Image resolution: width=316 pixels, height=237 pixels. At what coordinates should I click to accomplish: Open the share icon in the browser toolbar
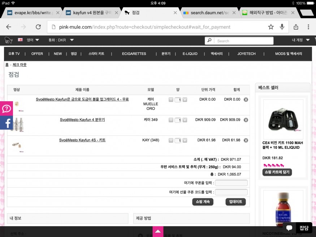tap(296, 27)
